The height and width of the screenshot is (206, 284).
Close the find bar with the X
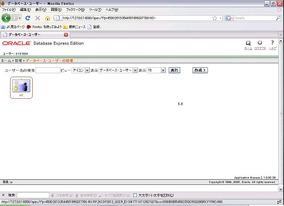3,195
